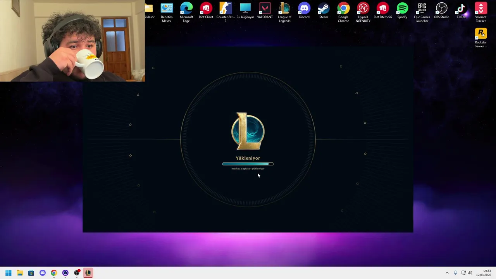This screenshot has height=279, width=496.
Task: Click the purple circle app on taskbar
Action: click(x=65, y=273)
